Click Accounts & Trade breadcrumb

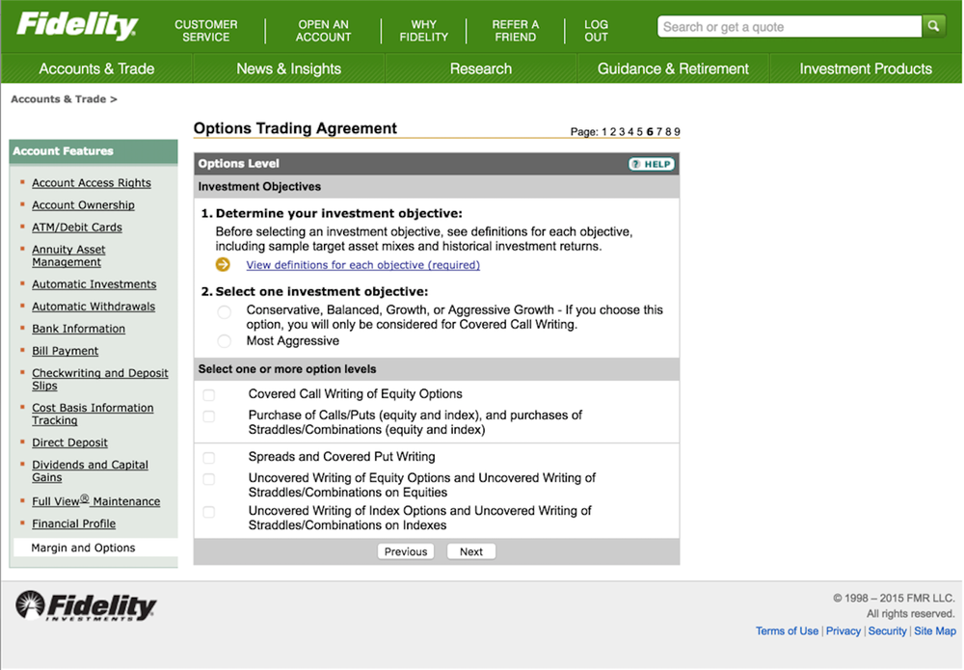[59, 99]
